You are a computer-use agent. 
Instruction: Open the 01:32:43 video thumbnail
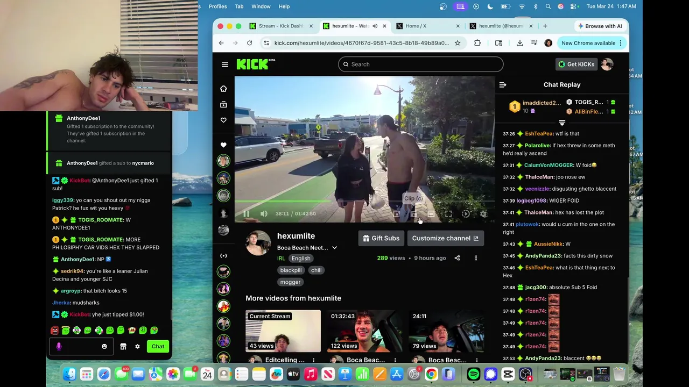coord(364,331)
